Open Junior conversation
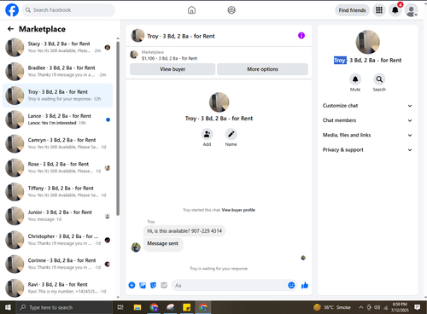Image resolution: width=427 pixels, height=314 pixels. pos(58,216)
